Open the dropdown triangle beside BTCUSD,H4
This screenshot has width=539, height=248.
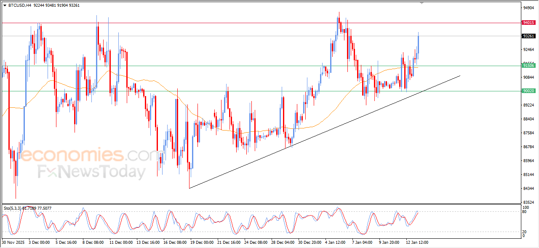click(5, 5)
